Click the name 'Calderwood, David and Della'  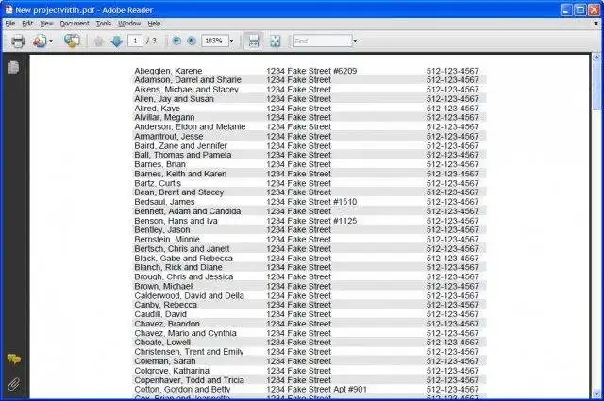click(189, 296)
